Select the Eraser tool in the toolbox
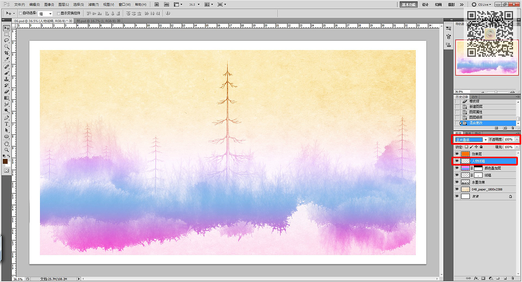The width and height of the screenshot is (522, 282). 7,92
